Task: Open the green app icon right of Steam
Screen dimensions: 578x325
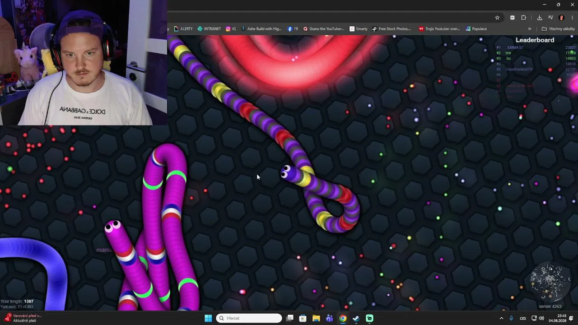Action: click(x=369, y=318)
